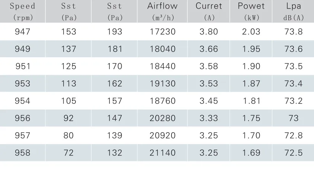Screen dimensions: 314x179
Task: Select the airflow cell 20920
Action: pos(163,136)
